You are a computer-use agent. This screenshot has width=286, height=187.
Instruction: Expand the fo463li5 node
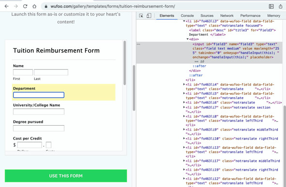click(184, 93)
